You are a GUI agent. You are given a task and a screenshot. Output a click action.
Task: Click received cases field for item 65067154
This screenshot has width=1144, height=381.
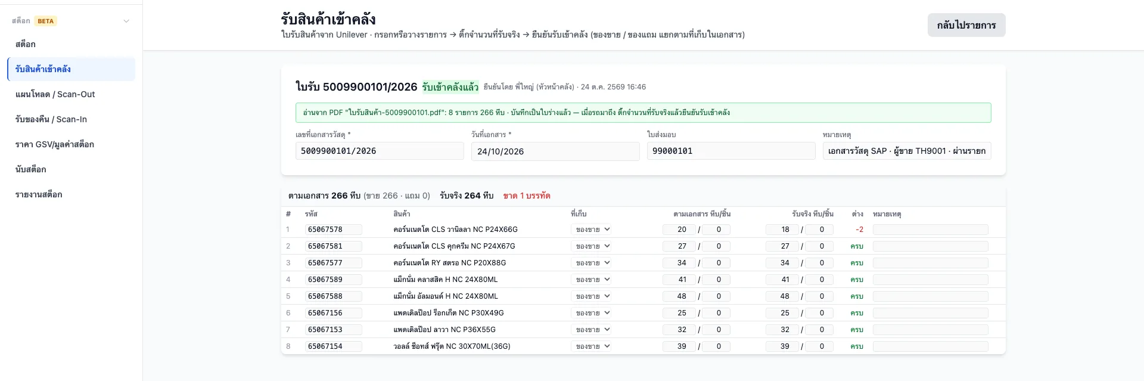[782, 346]
